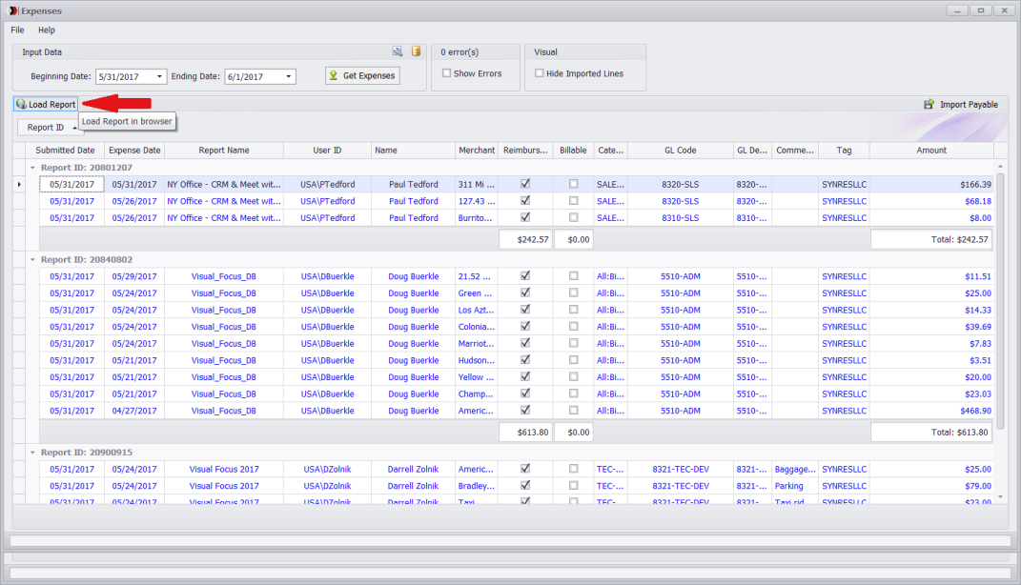Click the vertical scrollbar down arrow

point(999,496)
